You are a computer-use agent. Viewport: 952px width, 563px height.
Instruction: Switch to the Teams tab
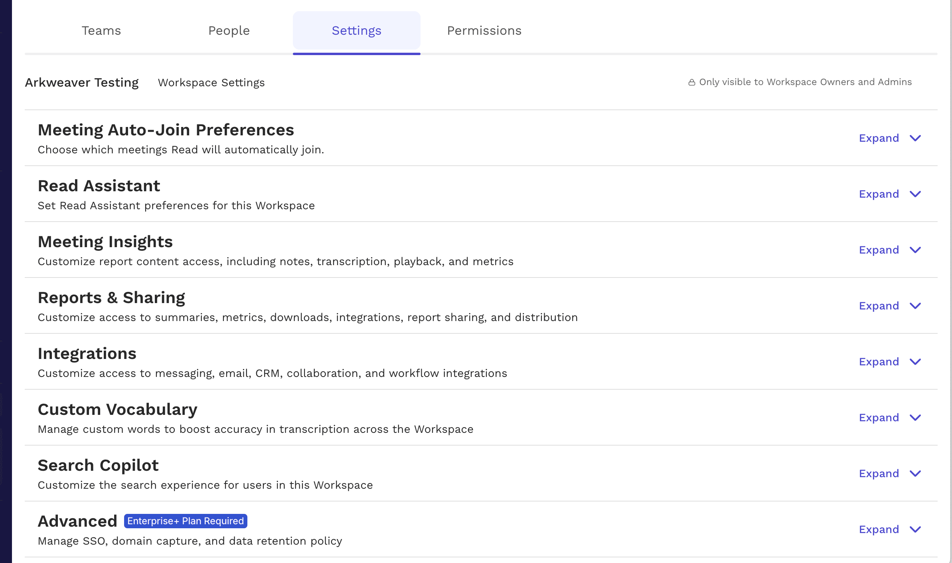pyautogui.click(x=101, y=30)
